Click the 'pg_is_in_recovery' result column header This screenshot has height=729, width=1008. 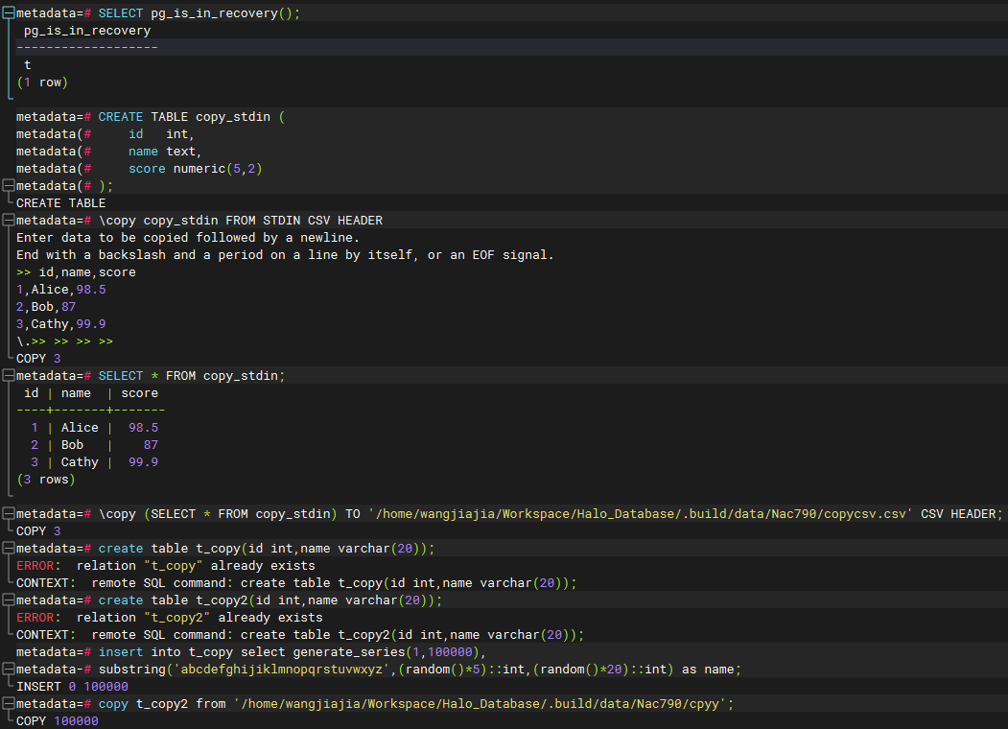(87, 30)
